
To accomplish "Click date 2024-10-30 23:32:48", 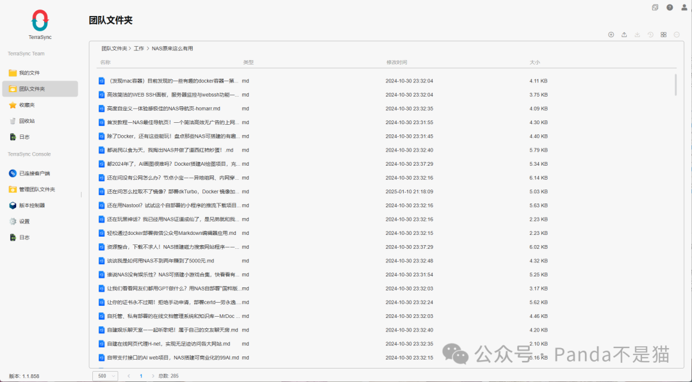I will tap(409, 261).
